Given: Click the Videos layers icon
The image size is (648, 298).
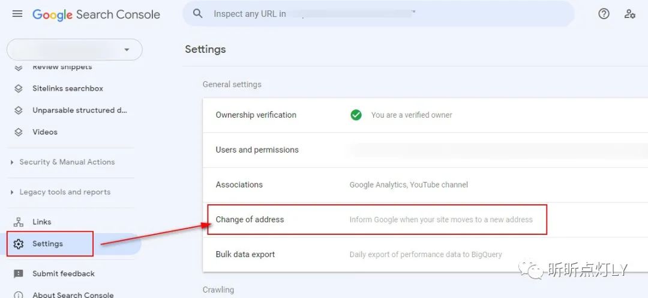Looking at the screenshot, I should click(x=18, y=132).
